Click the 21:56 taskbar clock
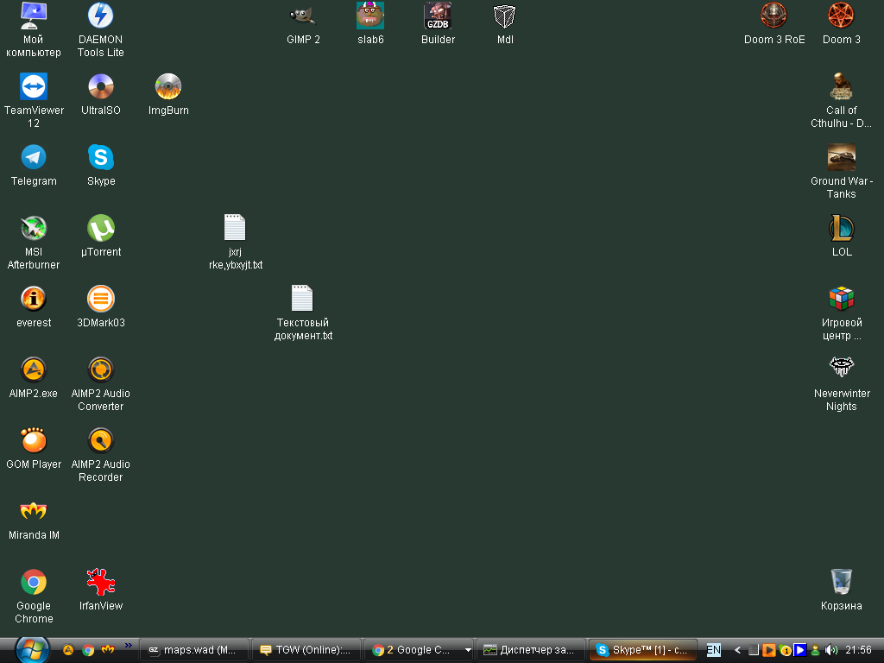Image resolution: width=884 pixels, height=663 pixels. 858,650
